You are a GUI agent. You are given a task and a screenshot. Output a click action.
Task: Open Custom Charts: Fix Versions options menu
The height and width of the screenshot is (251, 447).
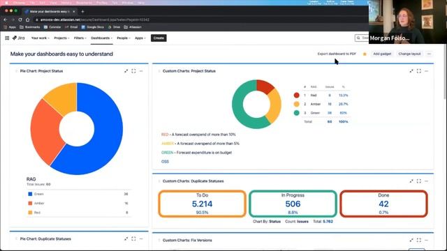427,240
